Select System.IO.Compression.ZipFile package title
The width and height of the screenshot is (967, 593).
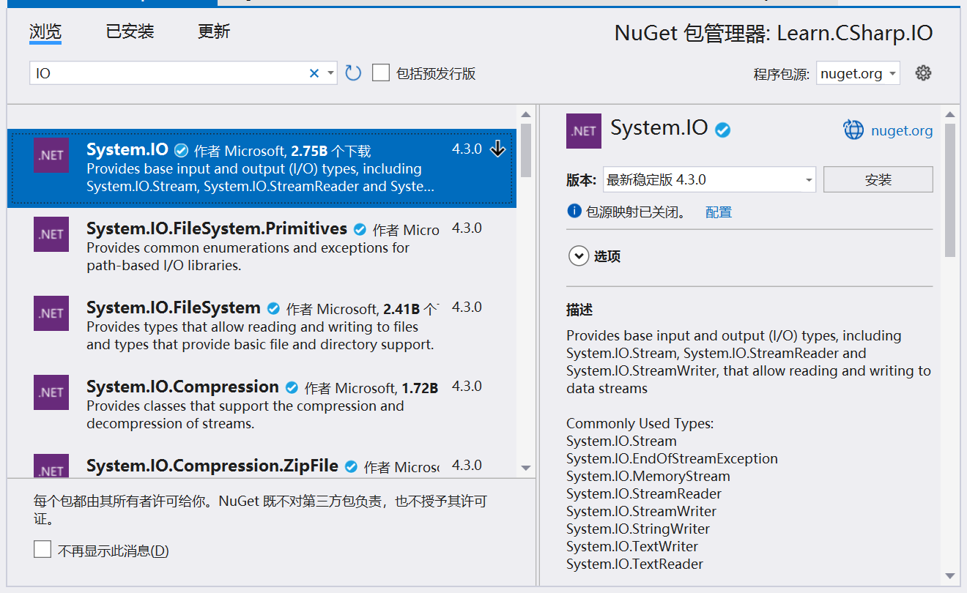[212, 466]
